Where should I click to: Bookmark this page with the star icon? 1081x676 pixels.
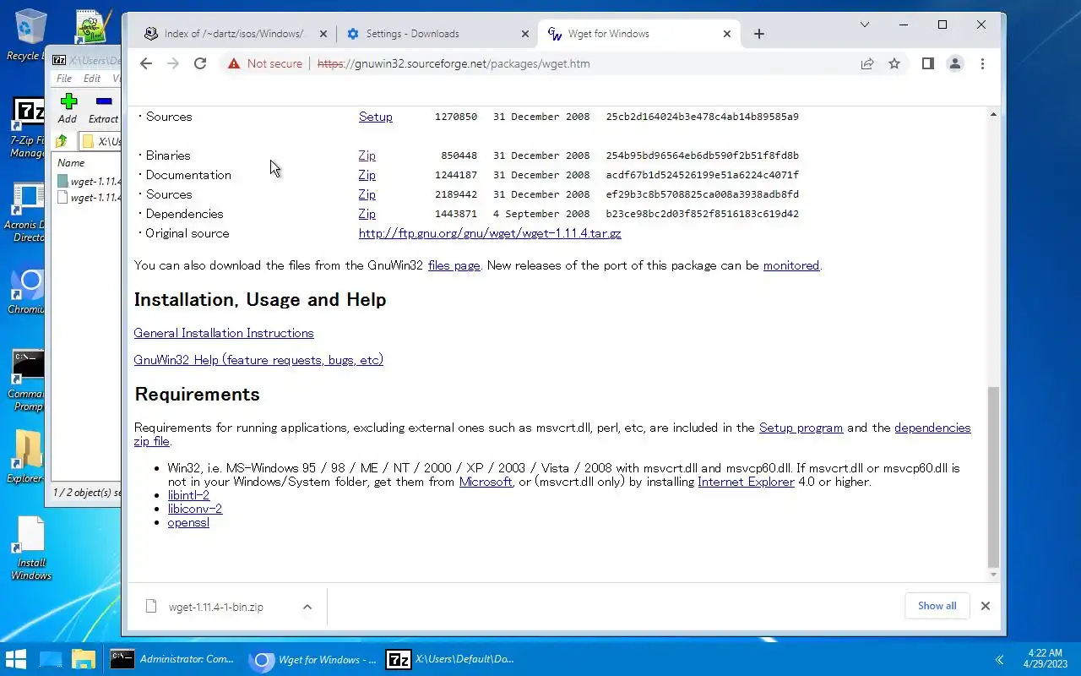click(x=894, y=63)
